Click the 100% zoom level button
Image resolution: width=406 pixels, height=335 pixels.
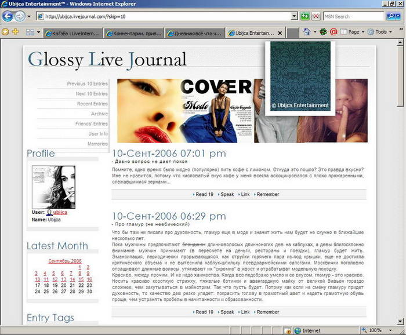[x=374, y=330]
